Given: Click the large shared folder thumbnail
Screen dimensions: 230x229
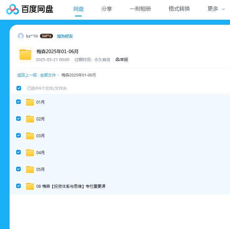Looking at the screenshot, I should point(25,54).
